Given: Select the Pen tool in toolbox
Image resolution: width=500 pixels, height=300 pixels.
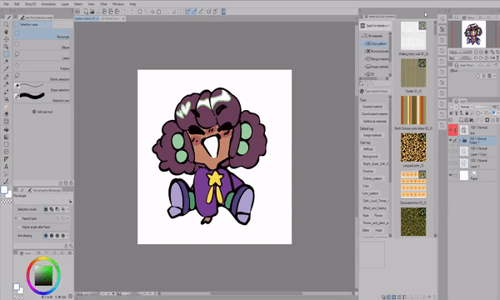Looking at the screenshot, I should [6, 77].
